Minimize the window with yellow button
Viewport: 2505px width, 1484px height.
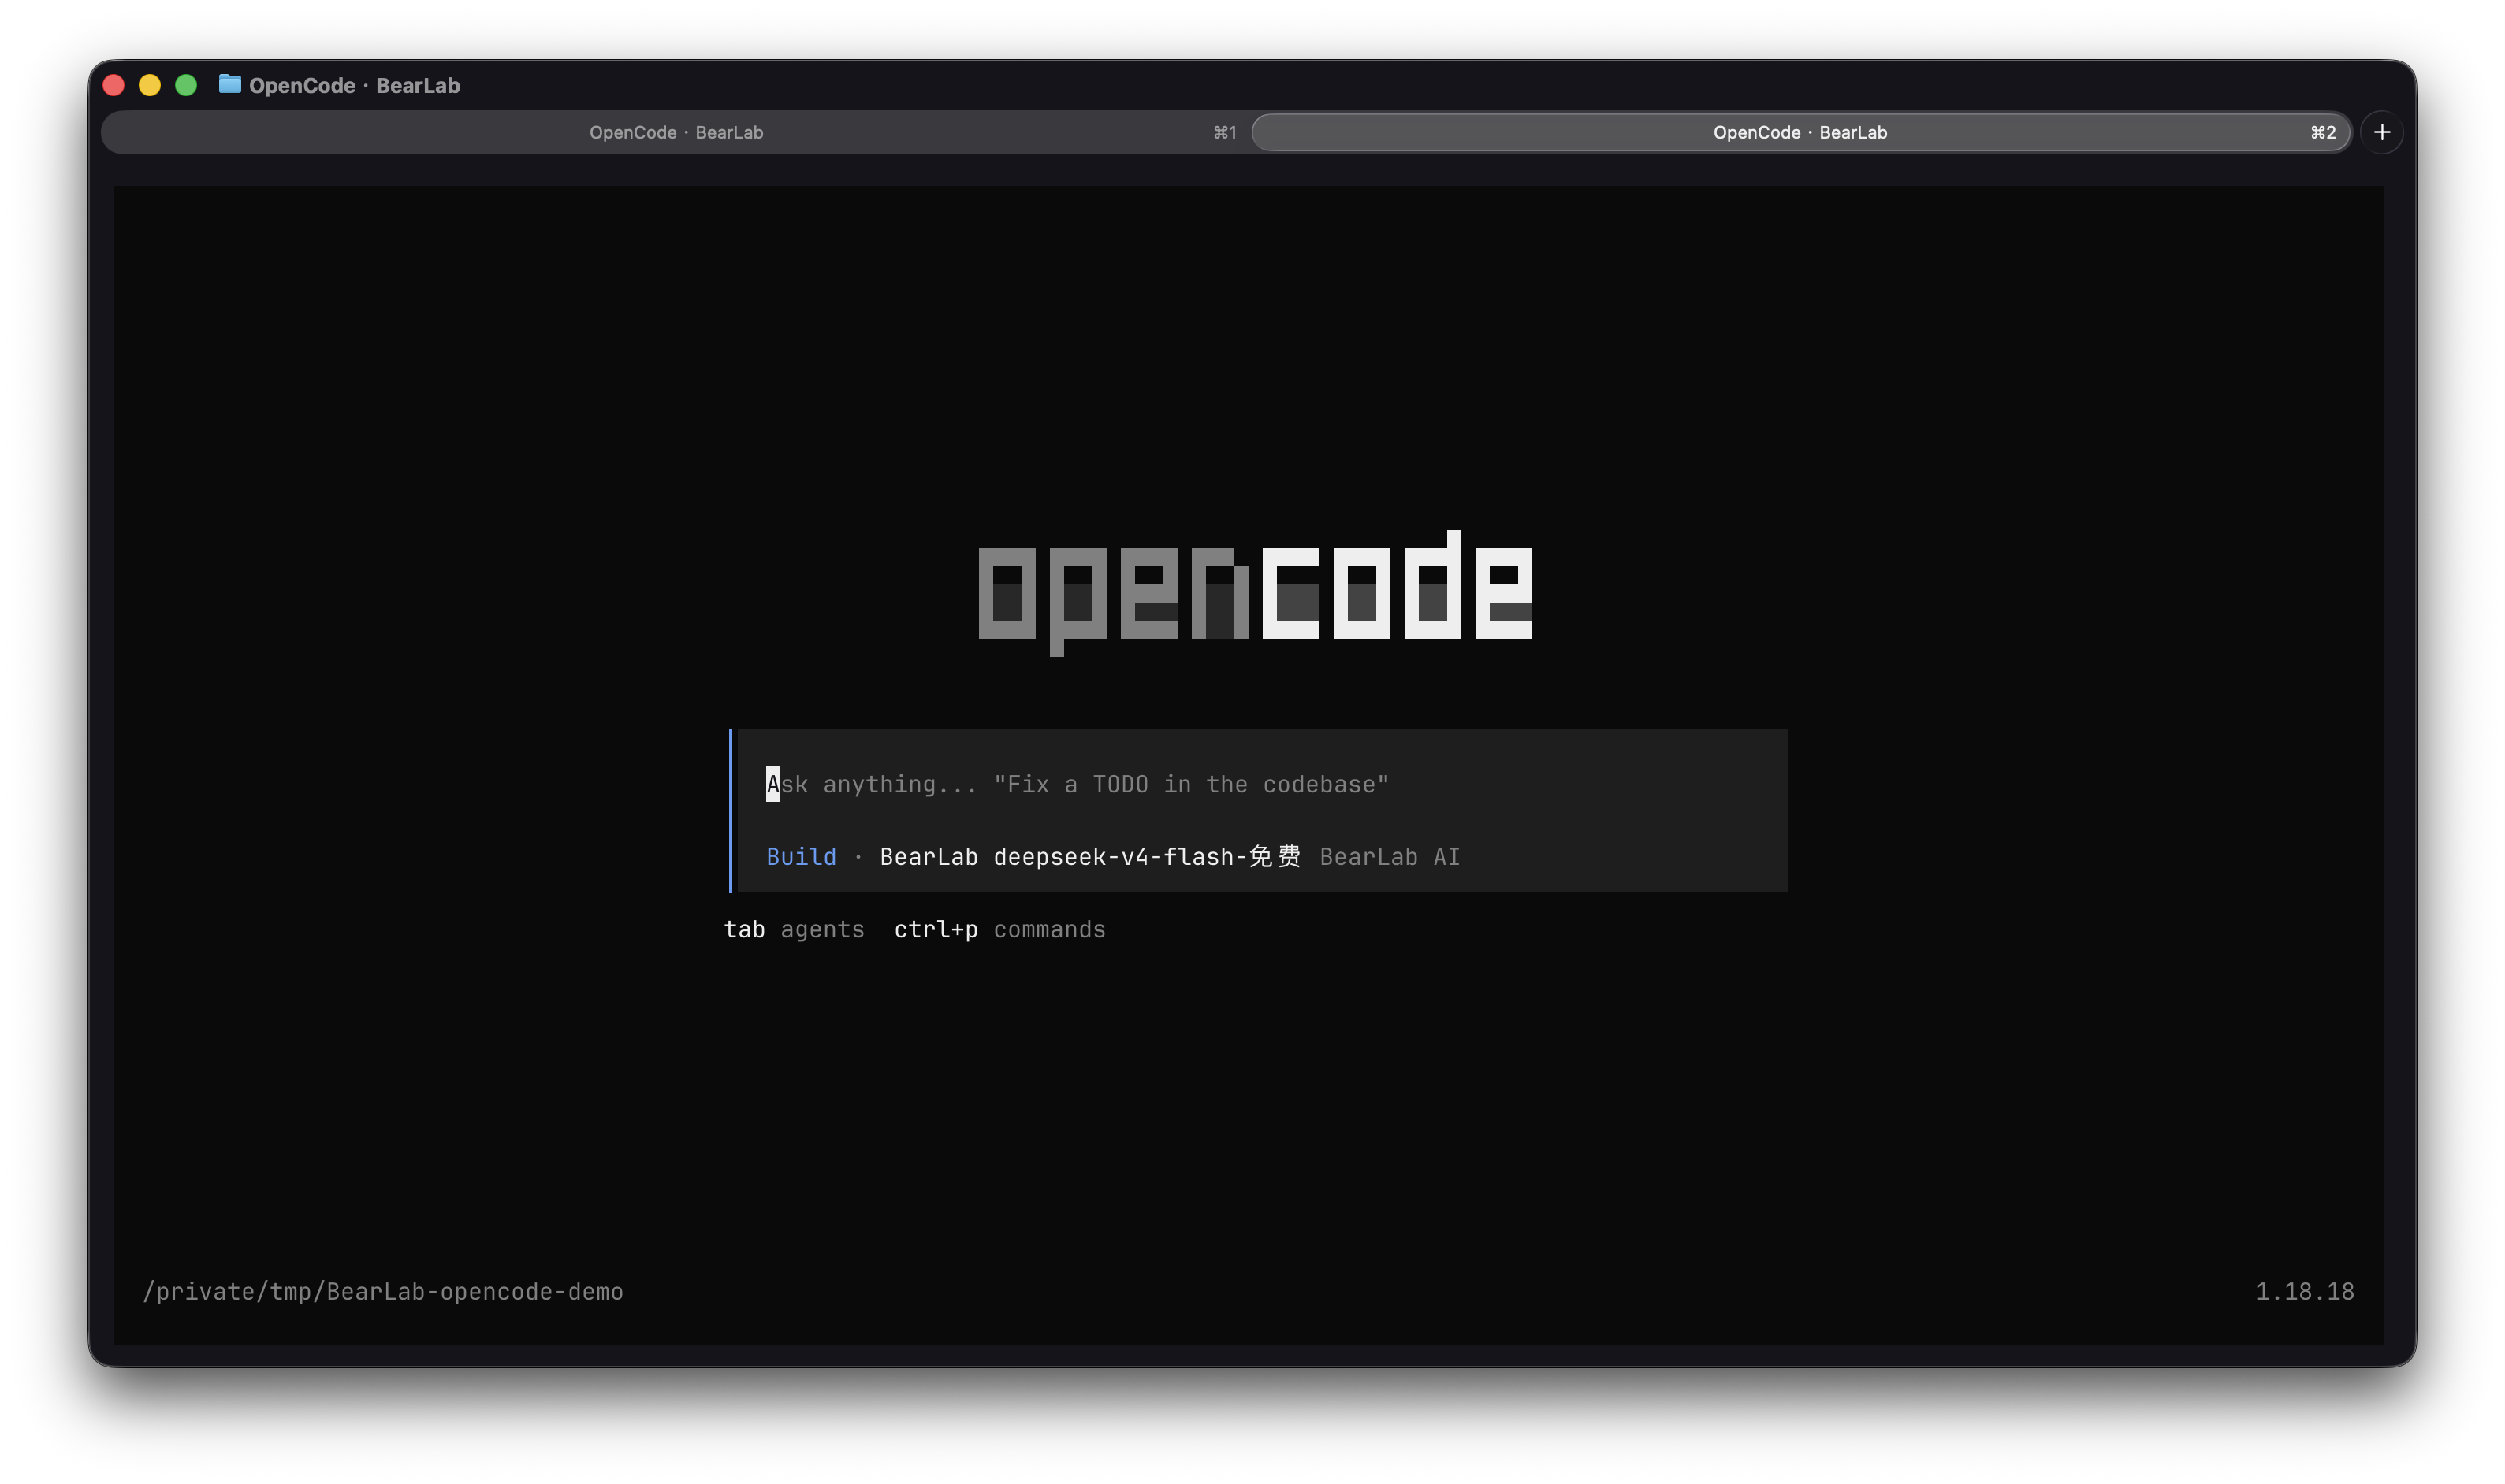[x=150, y=85]
